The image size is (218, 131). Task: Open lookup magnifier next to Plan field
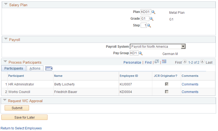pos(153,12)
